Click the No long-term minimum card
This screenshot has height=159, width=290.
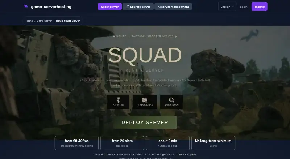coord(213,143)
